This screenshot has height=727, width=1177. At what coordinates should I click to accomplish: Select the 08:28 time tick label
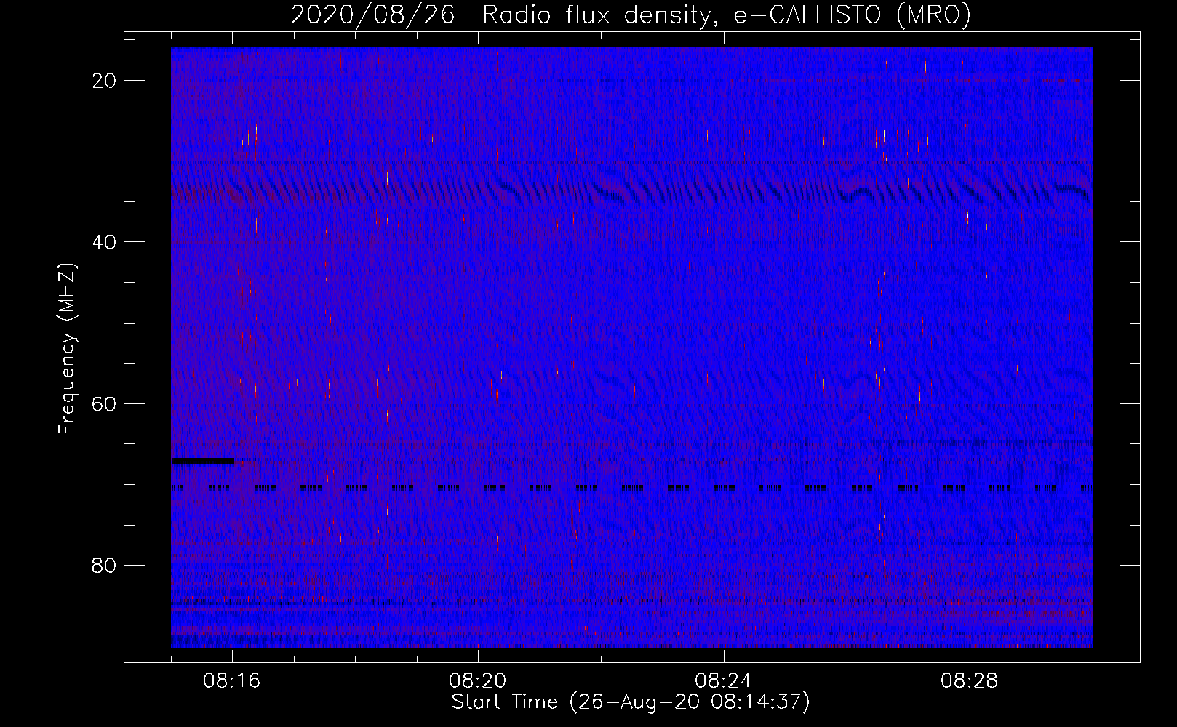(x=970, y=681)
